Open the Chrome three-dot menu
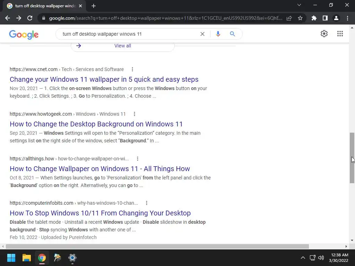This screenshot has height=266, width=355. pyautogui.click(x=347, y=18)
